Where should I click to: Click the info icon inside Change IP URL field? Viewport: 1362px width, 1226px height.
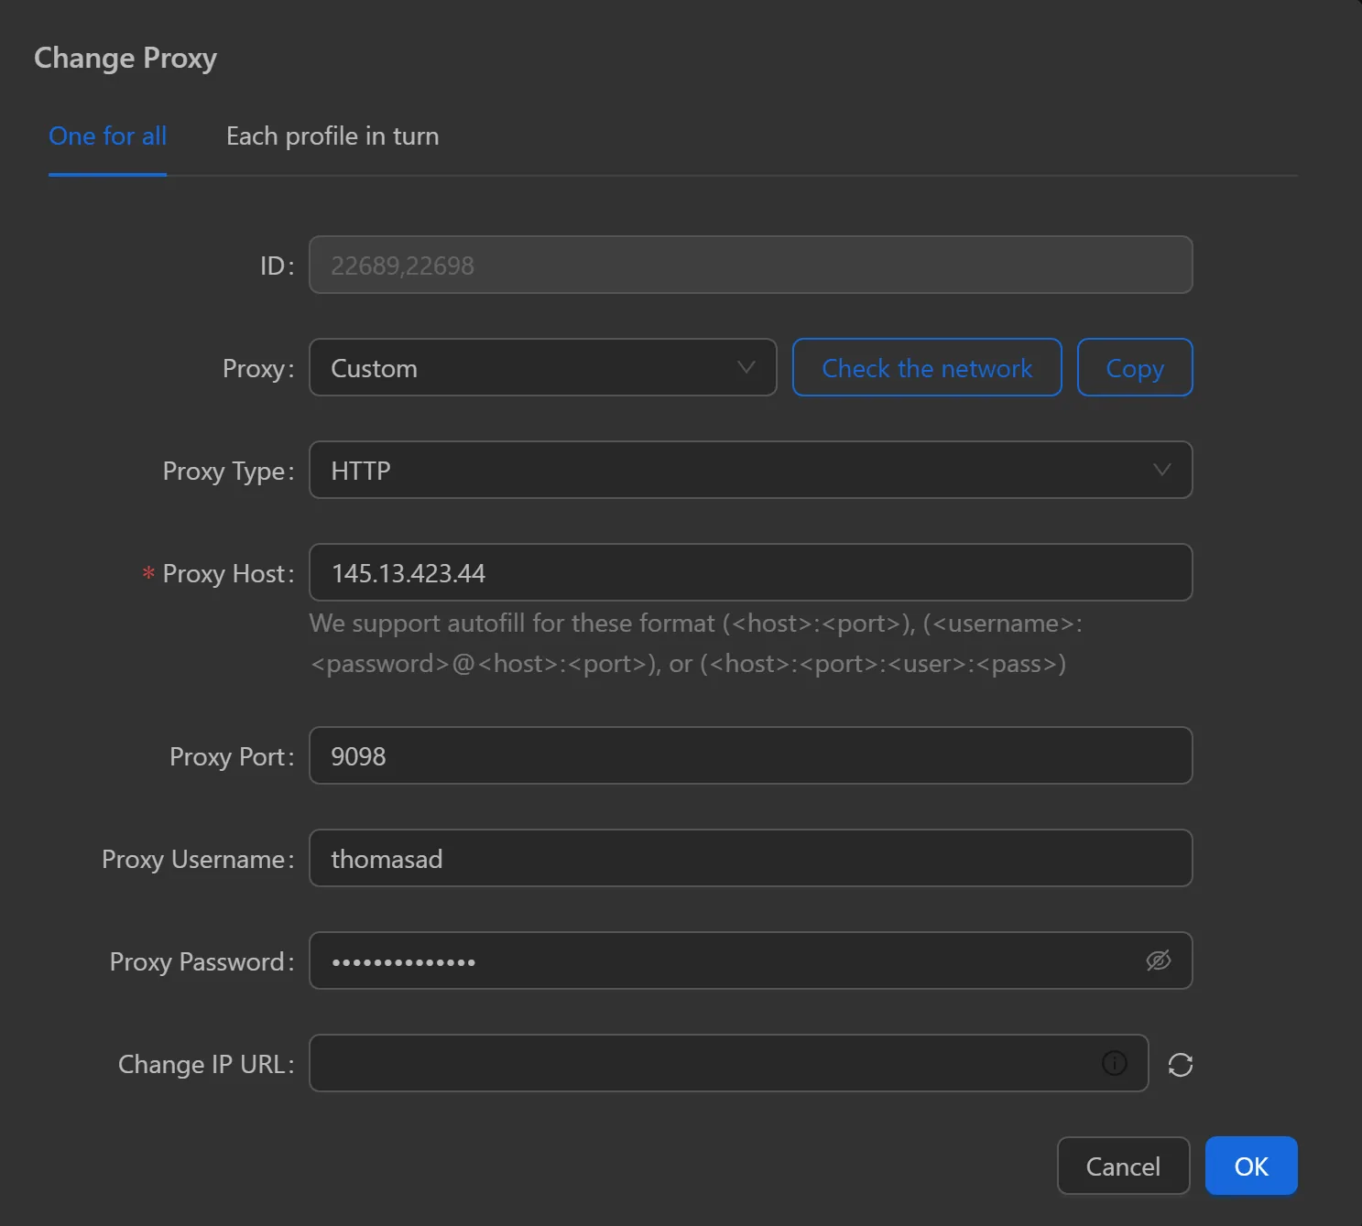pyautogui.click(x=1114, y=1063)
